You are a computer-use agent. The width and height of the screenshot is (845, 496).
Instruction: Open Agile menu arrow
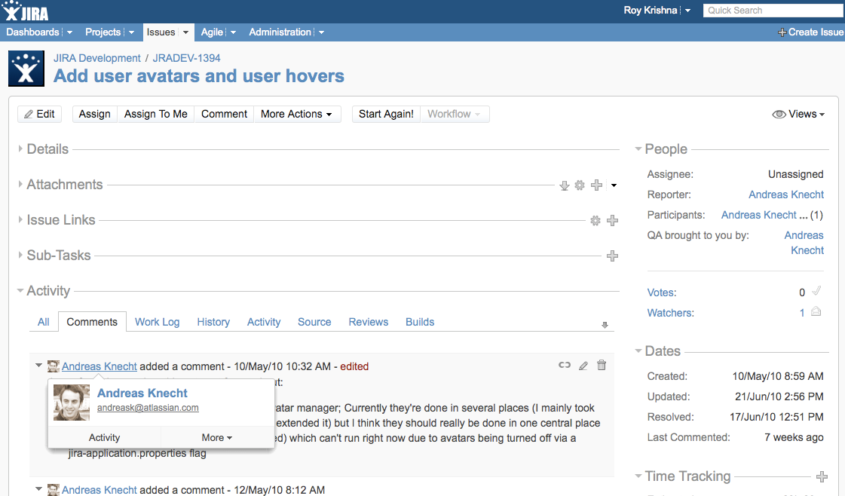[233, 32]
